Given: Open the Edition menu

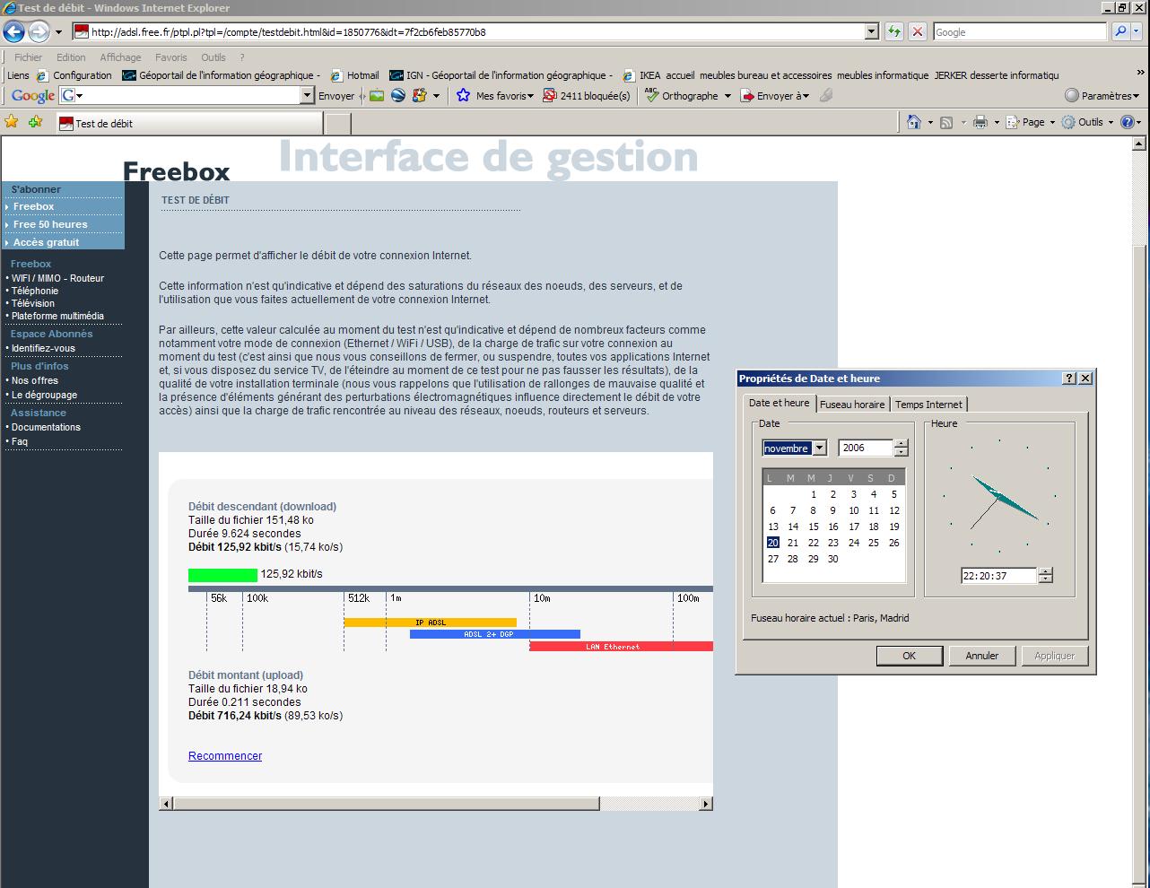Looking at the screenshot, I should pyautogui.click(x=71, y=57).
